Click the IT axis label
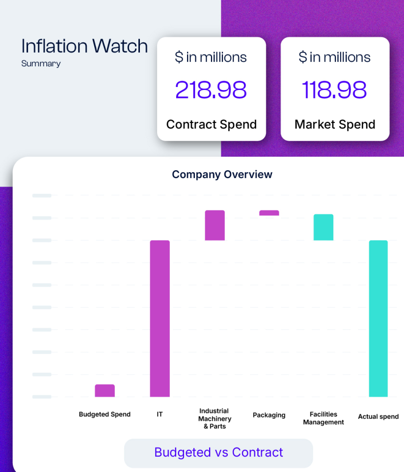 160,414
